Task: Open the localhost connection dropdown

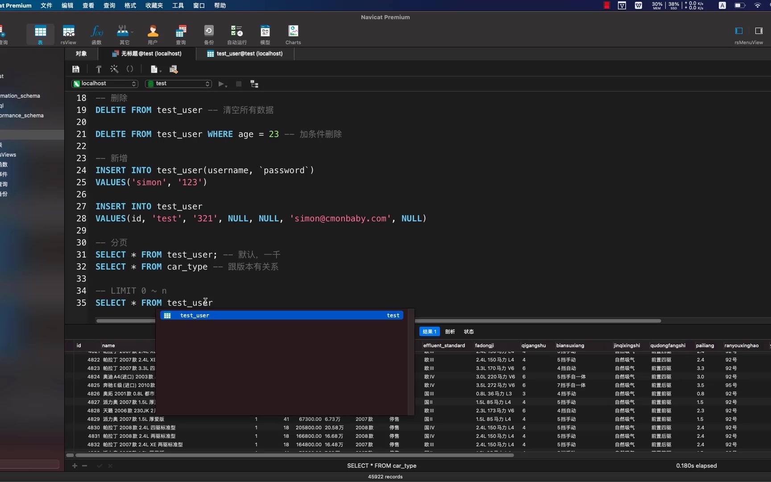Action: pyautogui.click(x=105, y=83)
